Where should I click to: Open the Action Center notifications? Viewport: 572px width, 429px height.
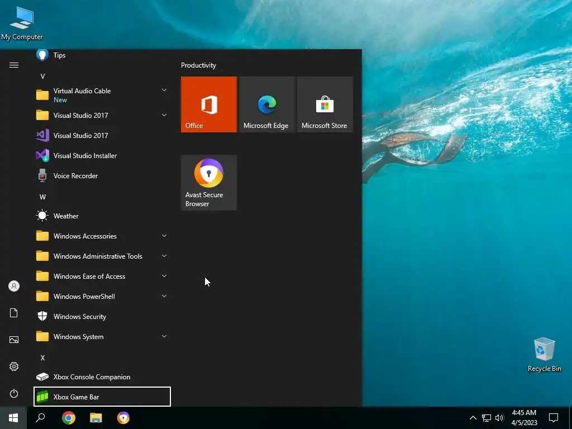pos(554,418)
